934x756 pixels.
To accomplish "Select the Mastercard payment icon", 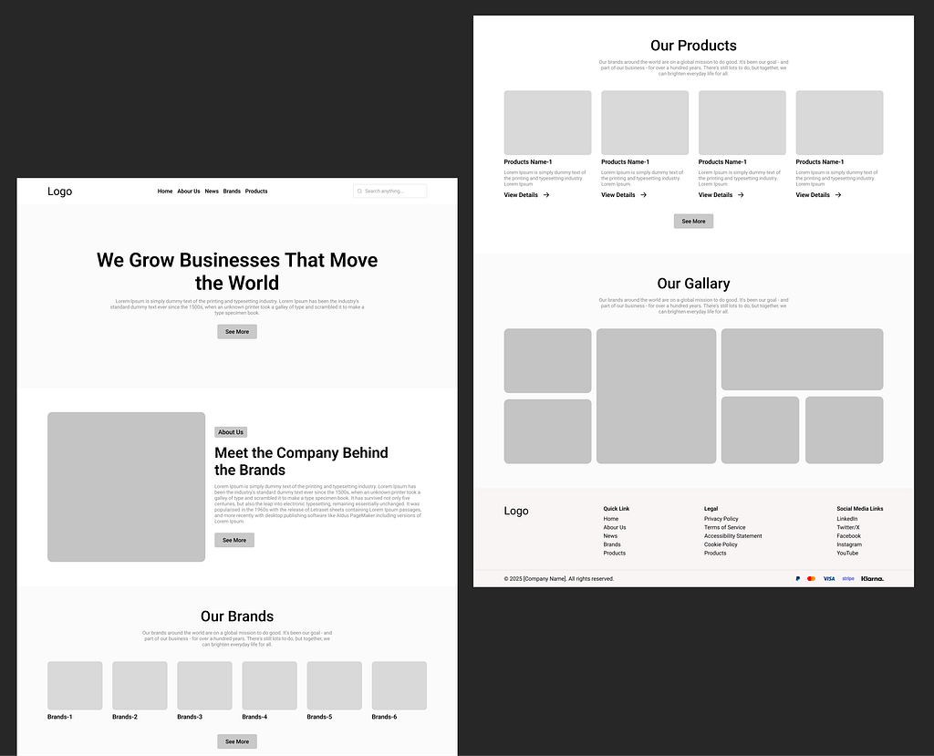I will pos(811,578).
